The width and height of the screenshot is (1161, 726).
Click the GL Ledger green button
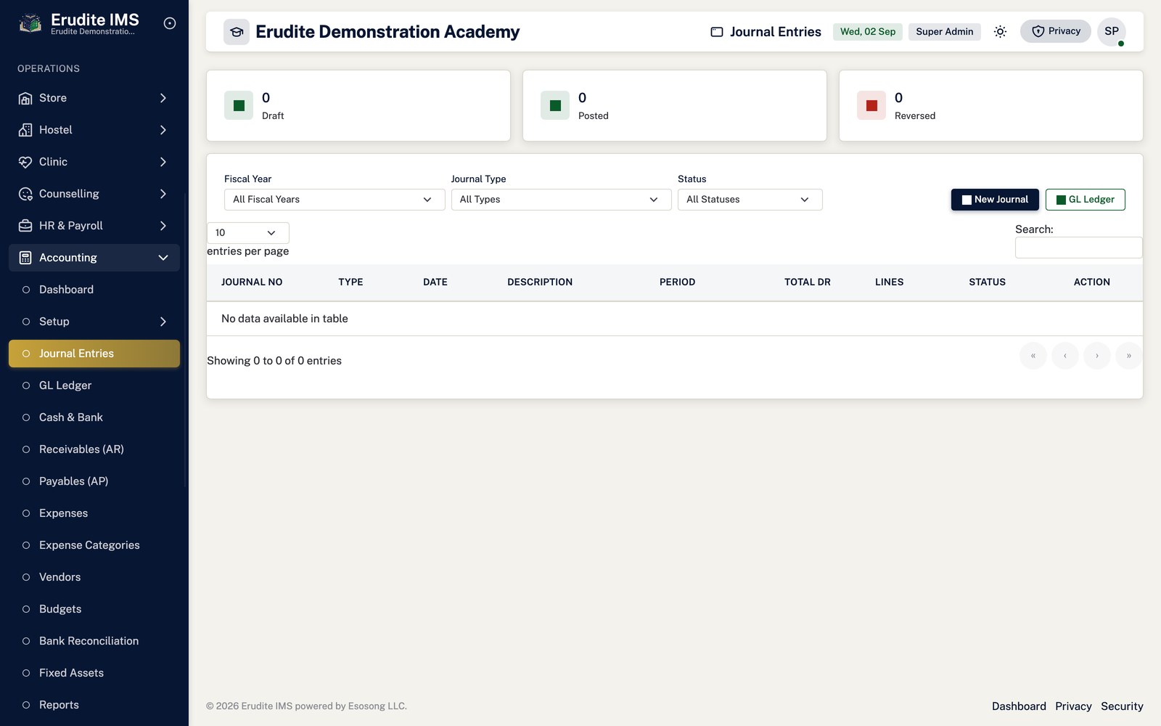pos(1086,200)
